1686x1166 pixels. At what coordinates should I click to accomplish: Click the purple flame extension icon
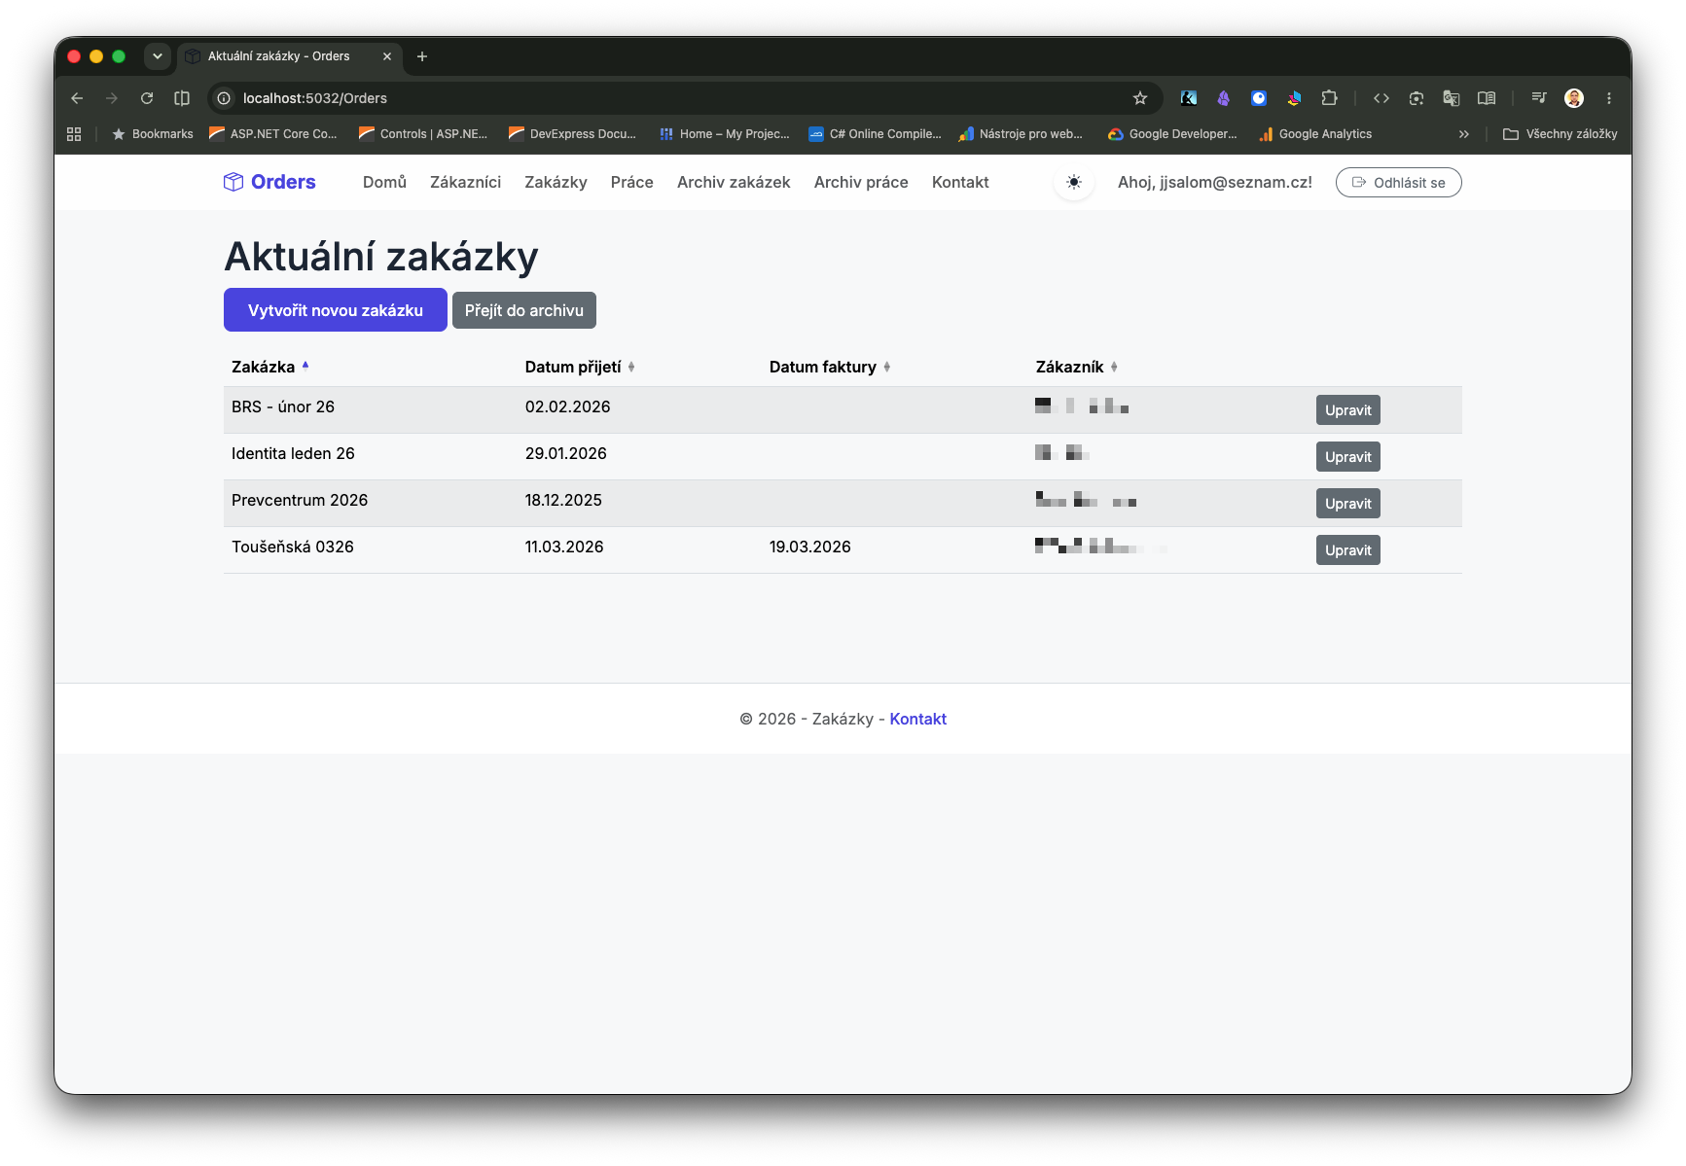click(x=1224, y=98)
